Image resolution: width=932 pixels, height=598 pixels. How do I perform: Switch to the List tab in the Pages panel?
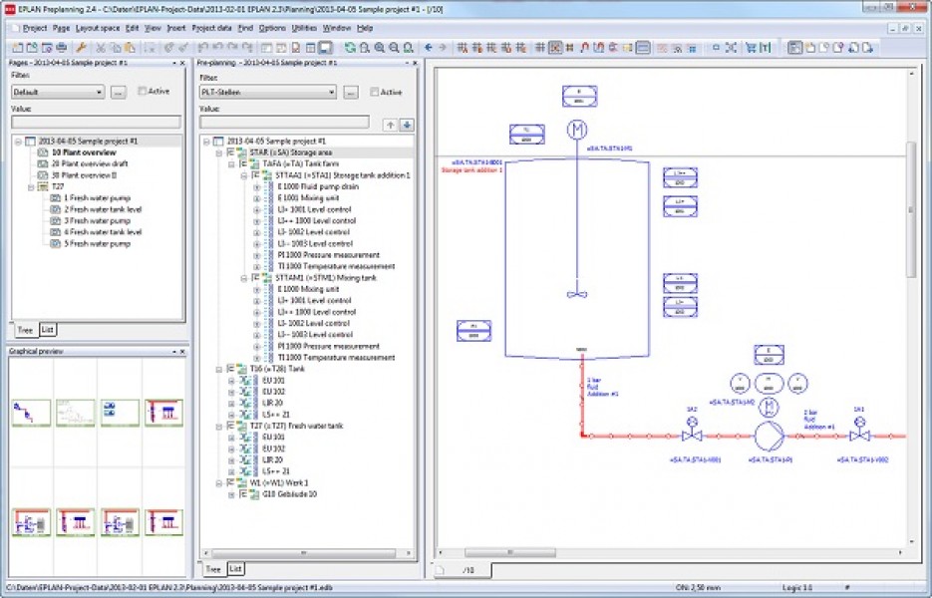point(46,330)
